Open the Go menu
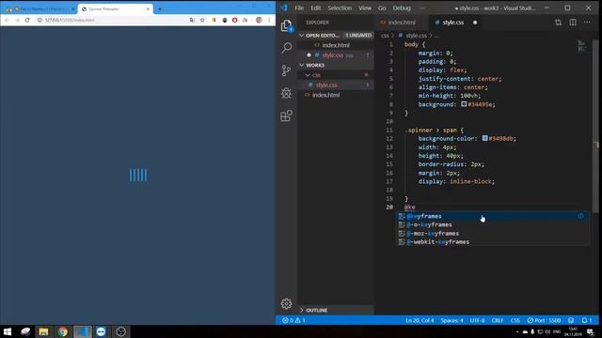Image resolution: width=602 pixels, height=338 pixels. [382, 8]
